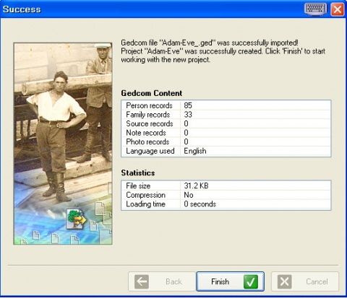Select the Loading time row
The width and height of the screenshot is (347, 298).
pyautogui.click(x=226, y=204)
